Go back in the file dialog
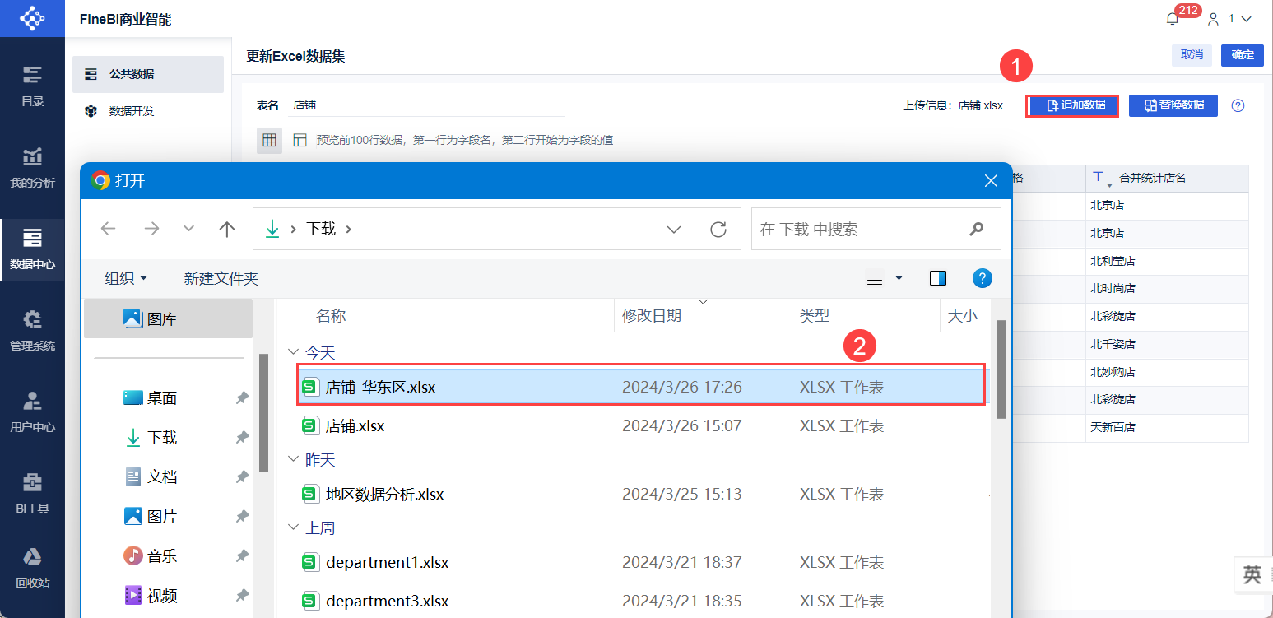This screenshot has width=1273, height=618. (x=108, y=229)
